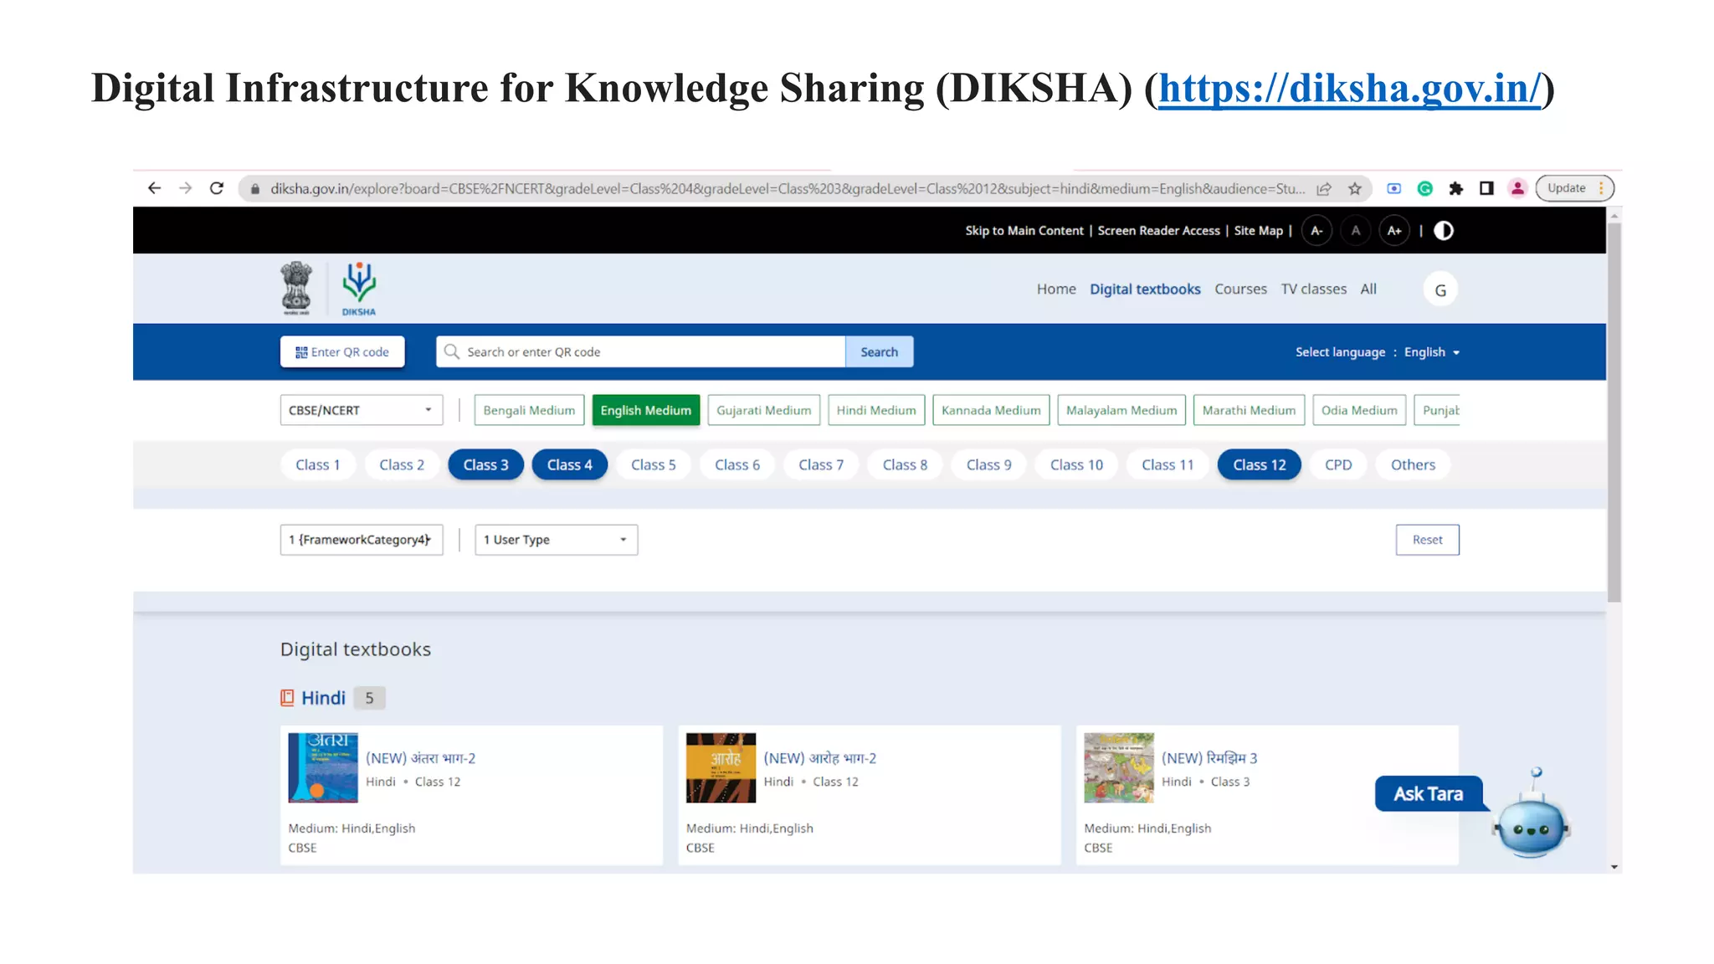Select the Hindi Medium filter
Viewport: 1714px width, 964px height.
point(875,410)
